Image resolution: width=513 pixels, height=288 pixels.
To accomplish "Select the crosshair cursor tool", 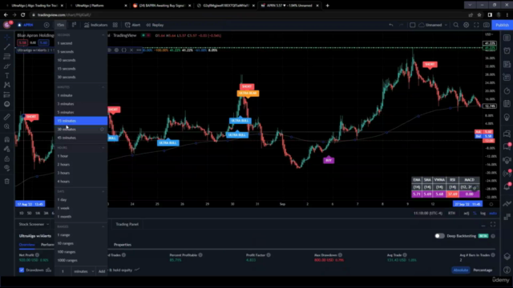I will [7, 38].
